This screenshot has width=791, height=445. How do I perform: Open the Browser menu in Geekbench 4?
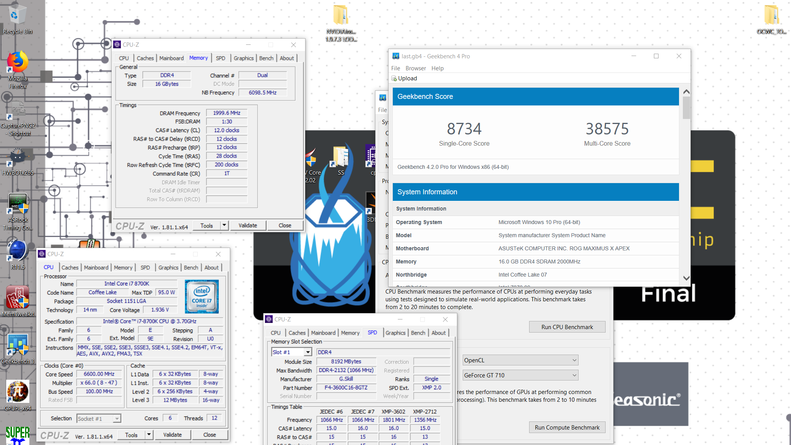(416, 68)
